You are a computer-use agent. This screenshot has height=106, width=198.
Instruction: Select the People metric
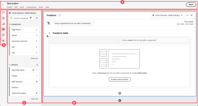tap(24, 76)
